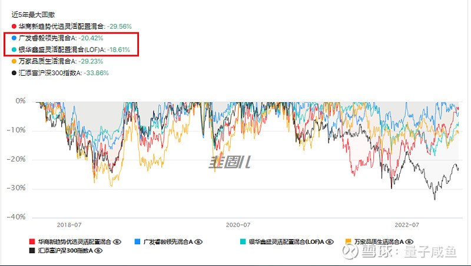The image size is (471, 266).
Task: Click teal legend swatch for 银华鑫盛灵活配置
Action: pyautogui.click(x=243, y=242)
